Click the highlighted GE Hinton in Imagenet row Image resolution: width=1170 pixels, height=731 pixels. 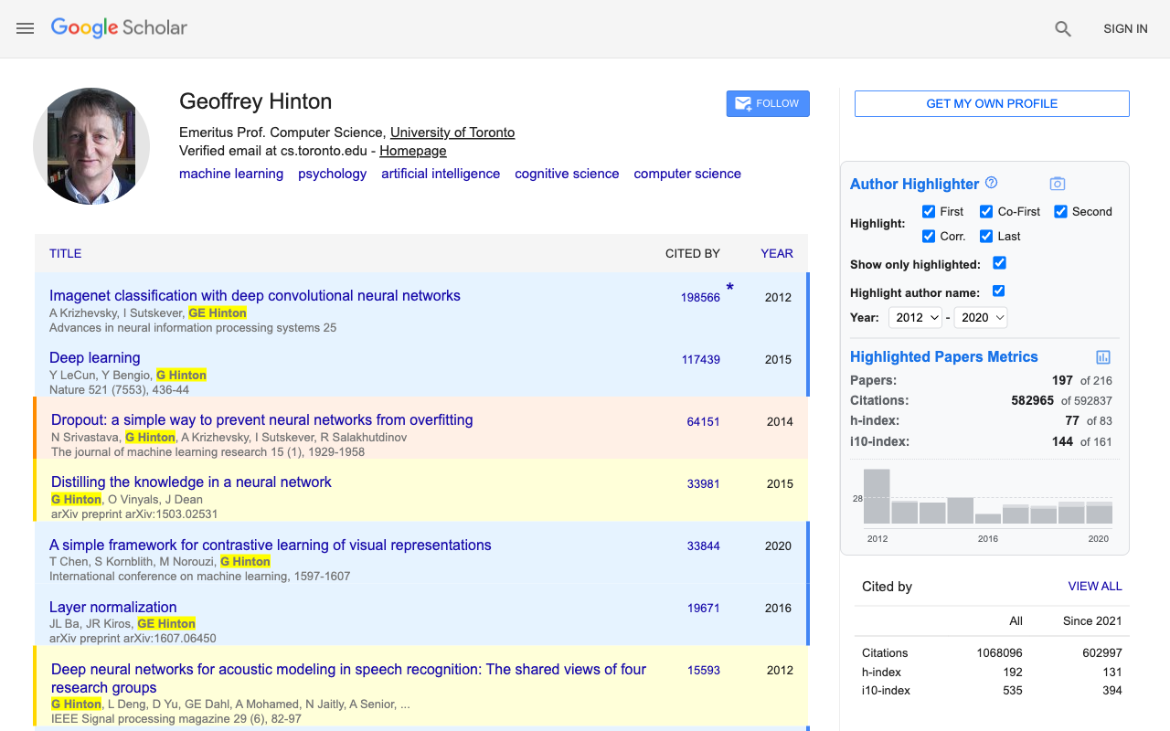tap(218, 313)
